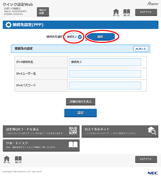The width and height of the screenshot is (161, 177).
Task: Click the blue 設定 apply button
Action: tap(80, 113)
